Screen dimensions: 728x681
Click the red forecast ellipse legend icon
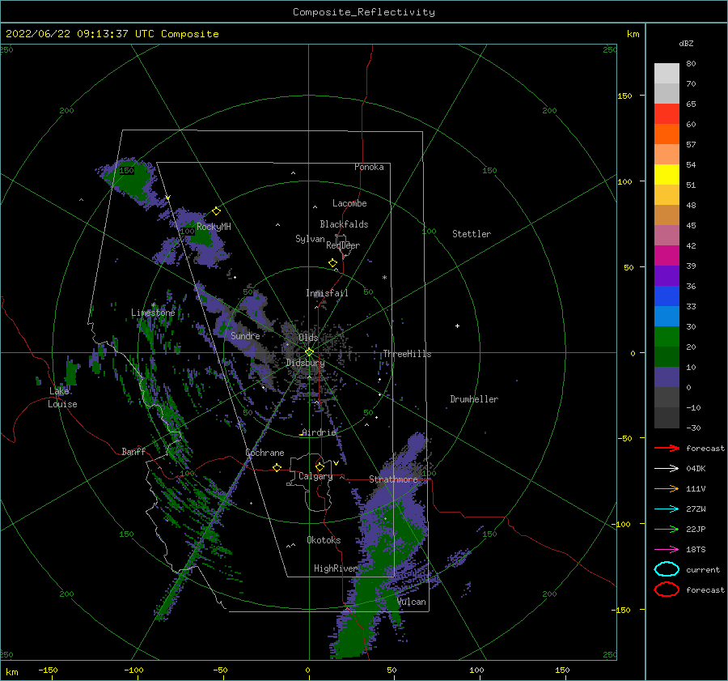coord(667,589)
